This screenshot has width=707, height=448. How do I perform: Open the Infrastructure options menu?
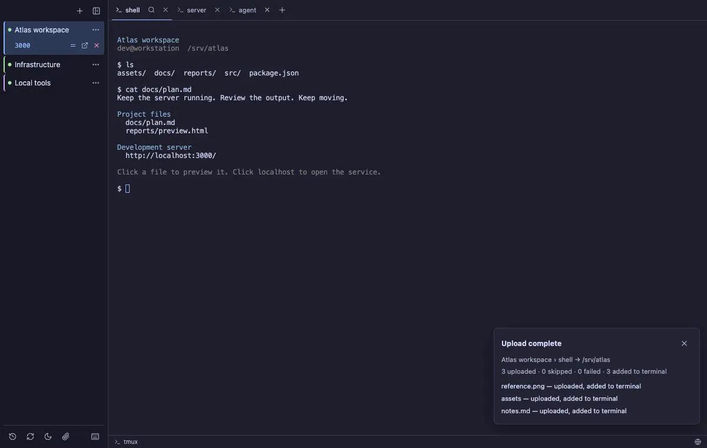tap(95, 65)
